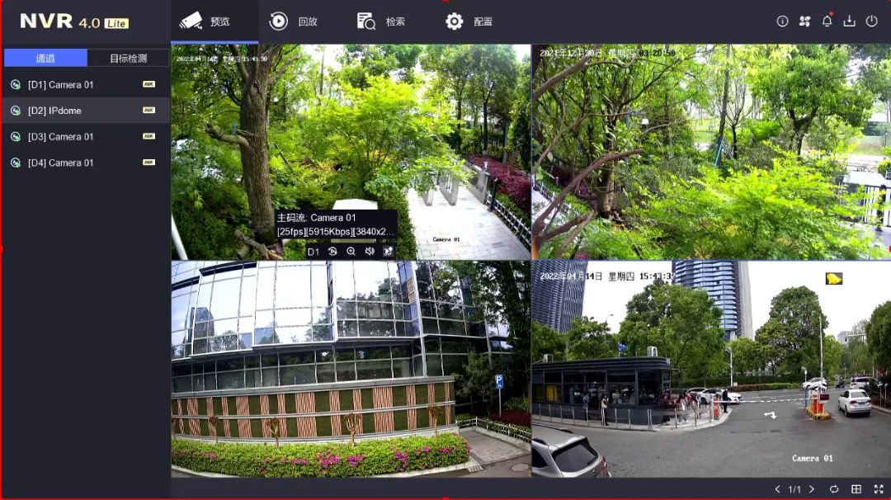Switch to the 回放 playback tab
Viewport: 891px width, 500px height.
294,21
